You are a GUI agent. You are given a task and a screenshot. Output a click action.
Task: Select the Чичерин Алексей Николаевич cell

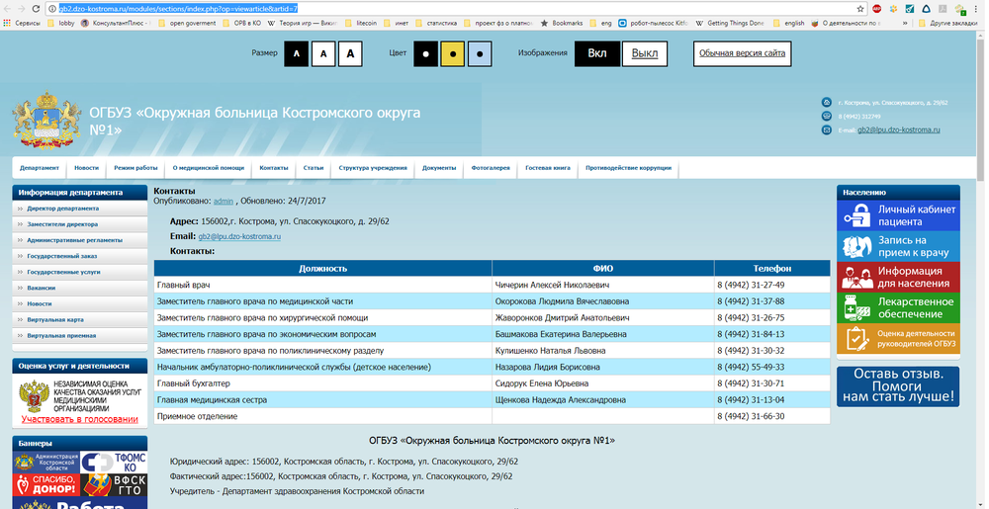[603, 285]
